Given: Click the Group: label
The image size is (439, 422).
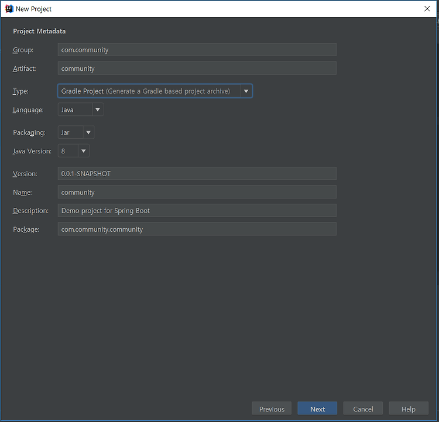Looking at the screenshot, I should (23, 50).
